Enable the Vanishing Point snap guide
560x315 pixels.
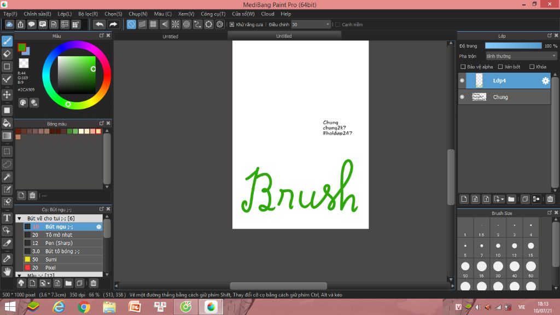pyautogui.click(x=164, y=24)
